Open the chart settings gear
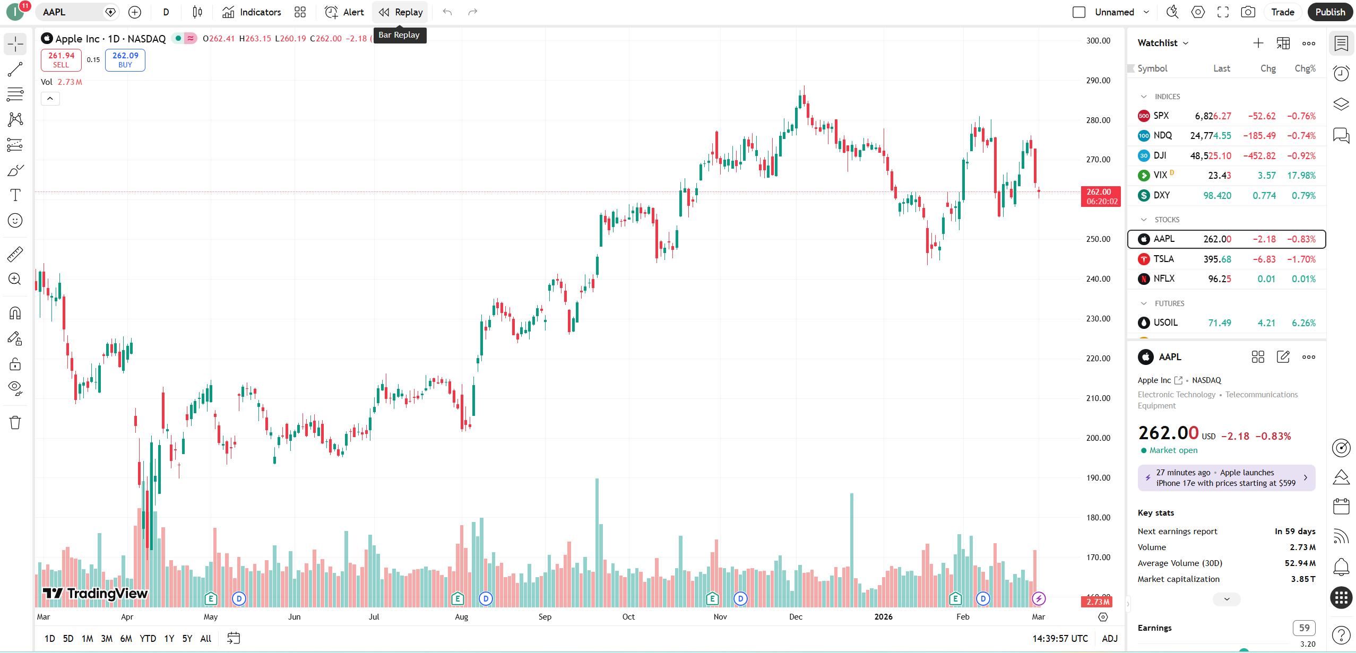Image resolution: width=1356 pixels, height=653 pixels. pos(1198,12)
